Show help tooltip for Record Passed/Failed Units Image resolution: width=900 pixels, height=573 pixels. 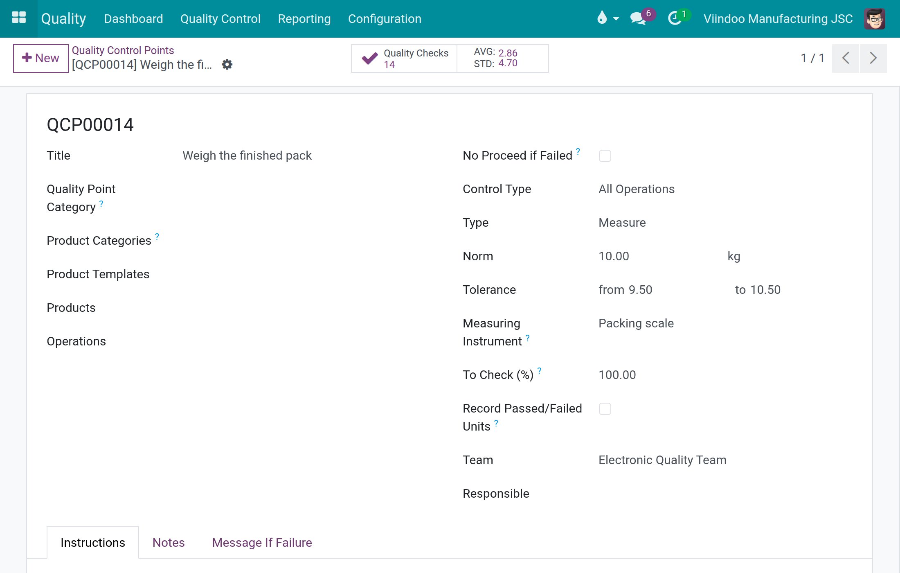(x=496, y=423)
